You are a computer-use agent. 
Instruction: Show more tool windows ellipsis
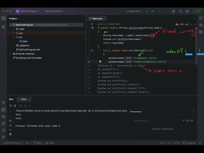[x=4, y=34]
